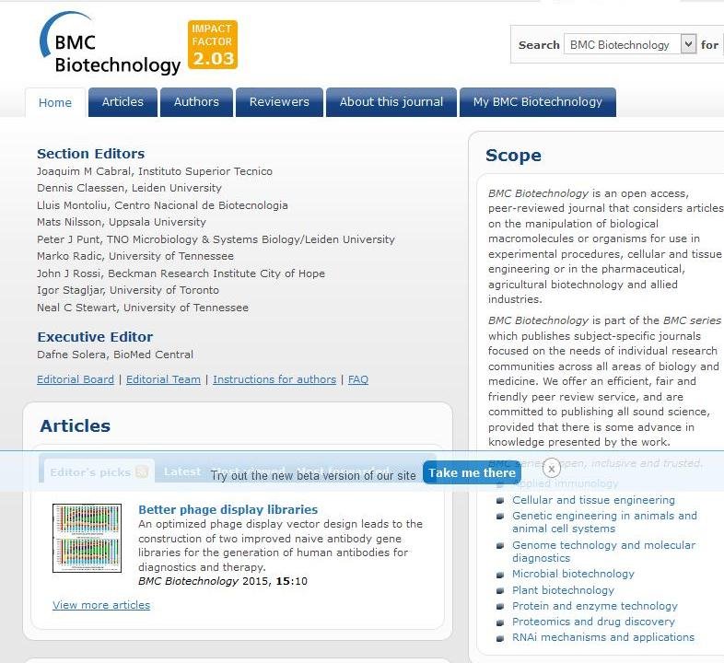Click the BMC Biotechnology 2015, 15:10 citation
The image size is (724, 663).
tap(223, 581)
